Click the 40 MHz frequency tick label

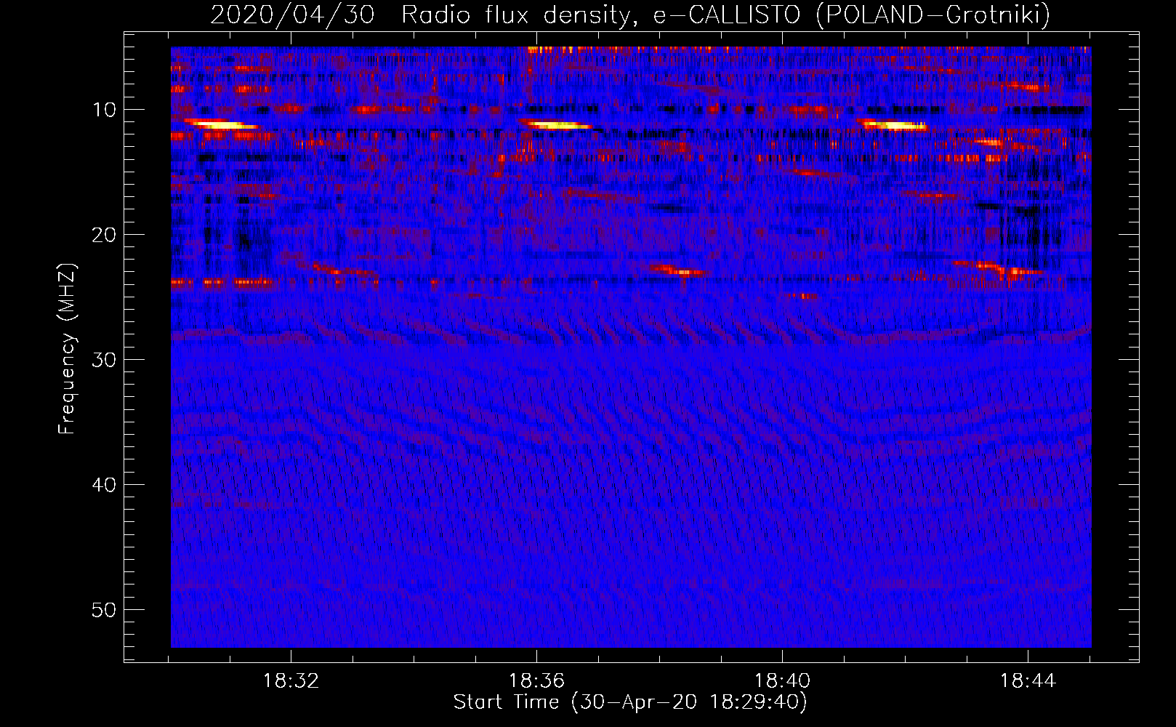[105, 485]
